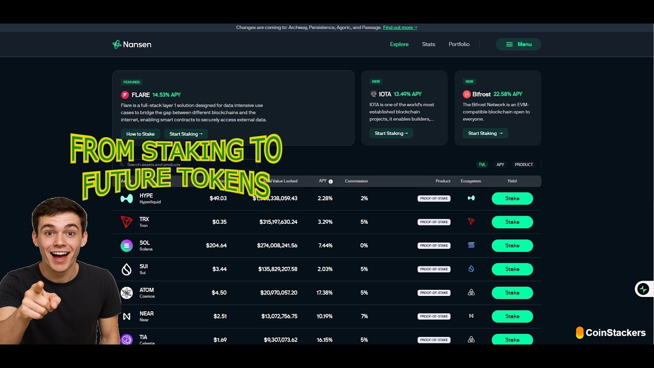654x368 pixels.
Task: Click the Commission column header
Action: pos(356,181)
